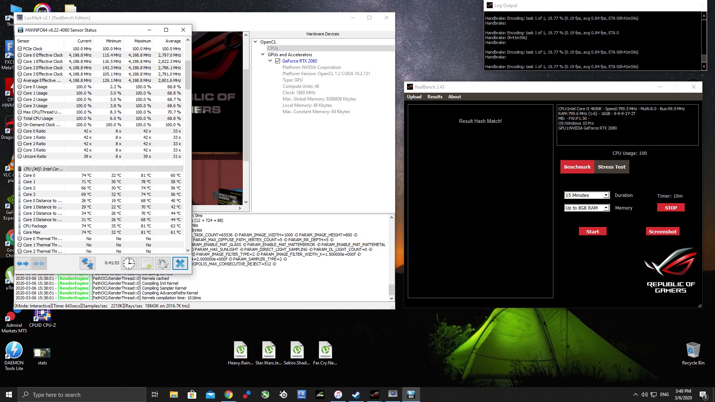
Task: Take a RealBench Screenshot
Action: [x=662, y=232]
